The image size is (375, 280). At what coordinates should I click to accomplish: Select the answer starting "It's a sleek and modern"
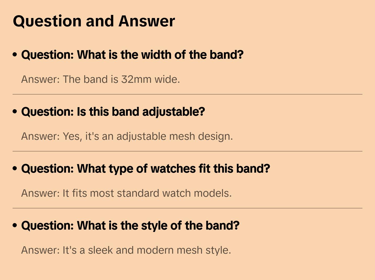pyautogui.click(x=126, y=250)
